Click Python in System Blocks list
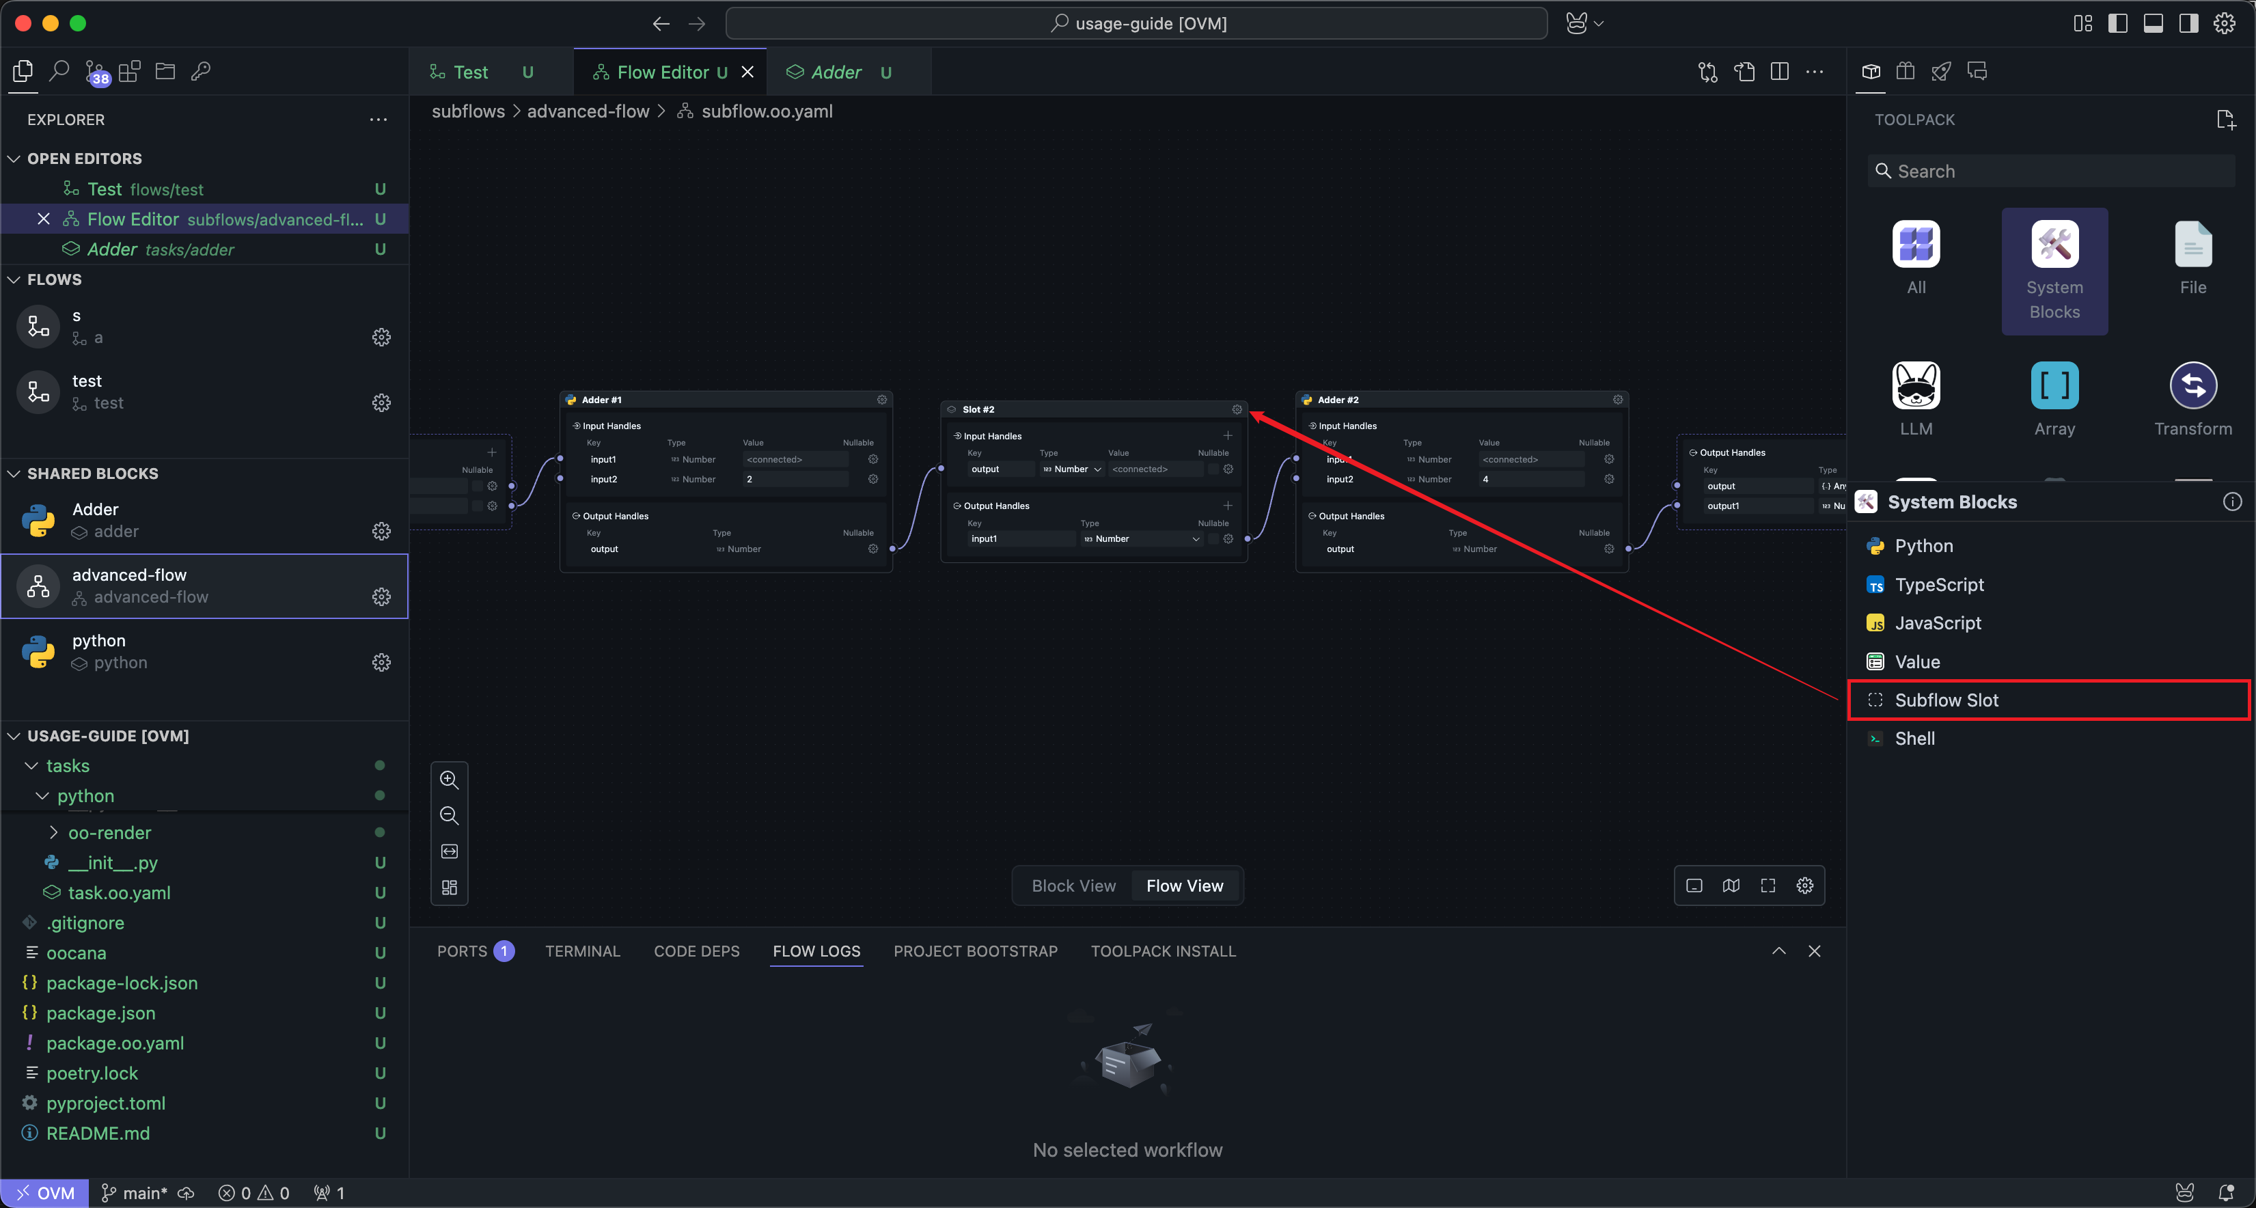The image size is (2256, 1208). [1923, 546]
